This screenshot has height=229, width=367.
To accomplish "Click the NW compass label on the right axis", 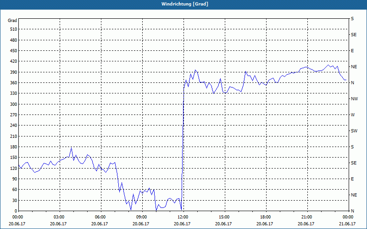I will 354,99.
